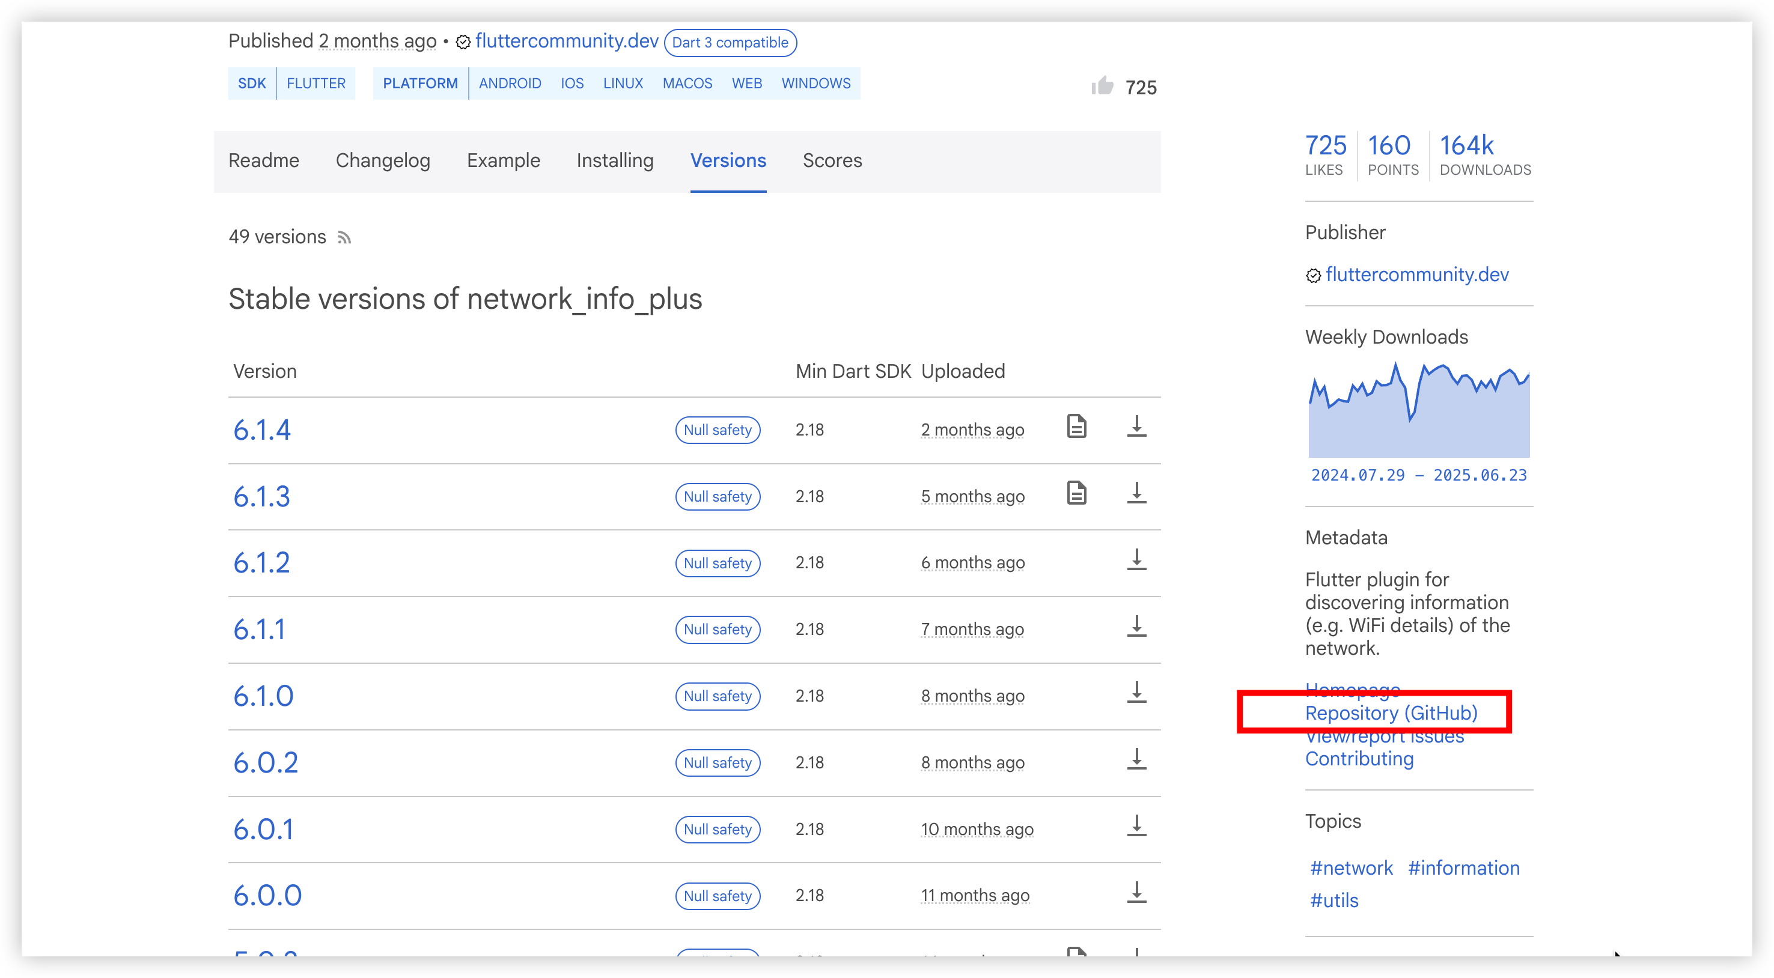Screen dimensions: 1774x978
Task: Open version 6.1.3 link
Action: [x=261, y=497]
